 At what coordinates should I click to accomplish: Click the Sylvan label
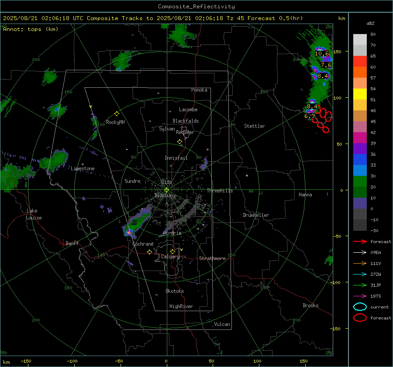pyautogui.click(x=167, y=129)
